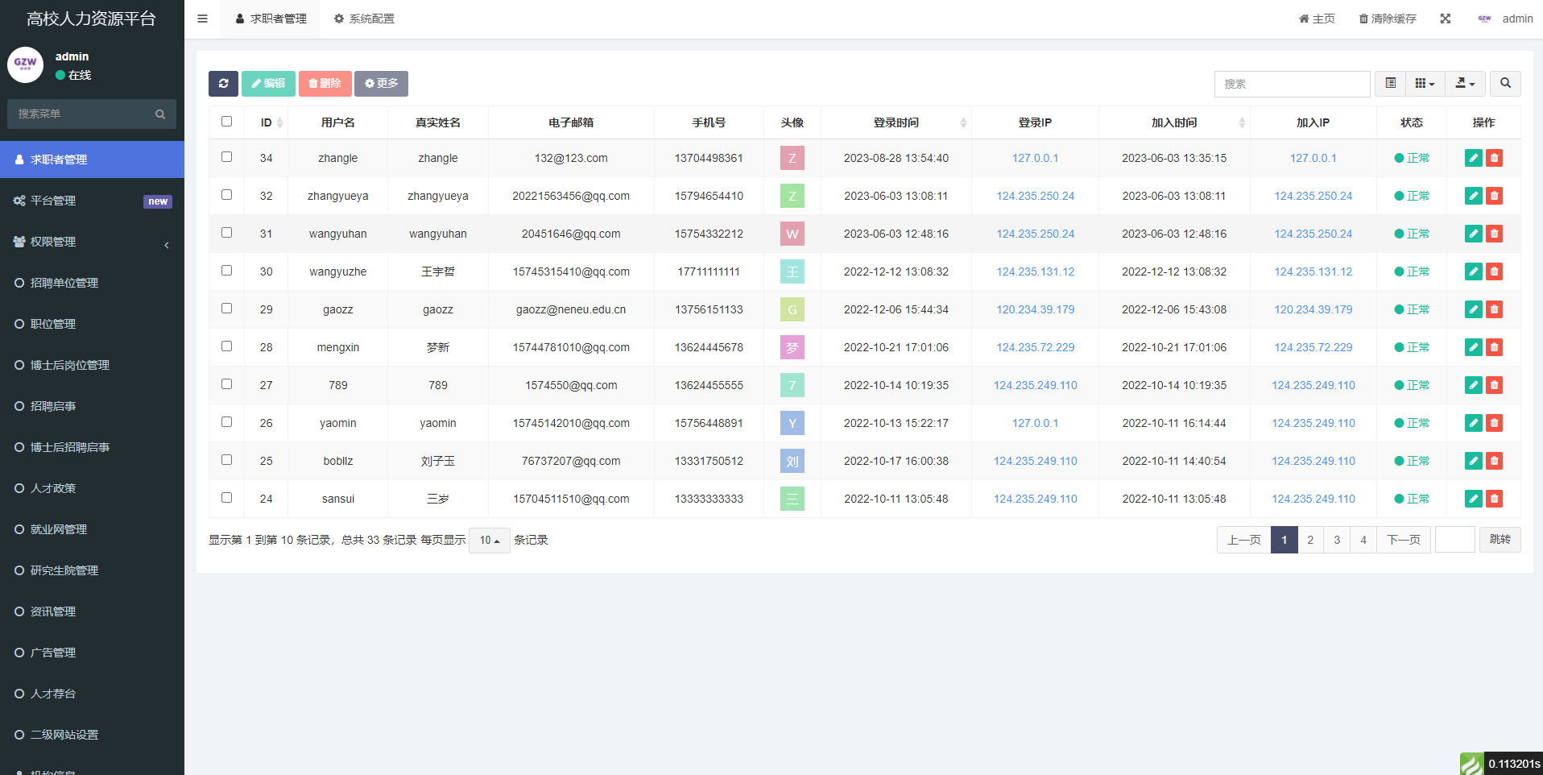The width and height of the screenshot is (1543, 775).
Task: Open the page size dropdown showing 10
Action: click(x=489, y=541)
